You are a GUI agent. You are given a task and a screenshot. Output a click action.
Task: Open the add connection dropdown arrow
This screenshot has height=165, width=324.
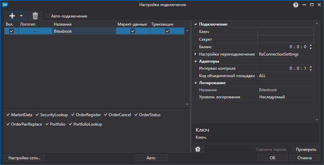21,16
